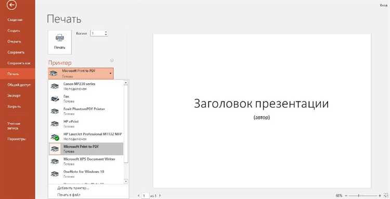
Task: Select Foxit PhantomPDF Printer from the list
Action: [x=86, y=111]
